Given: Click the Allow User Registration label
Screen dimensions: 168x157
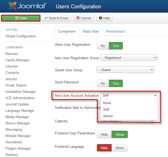Looking at the screenshot, I should tap(72, 44).
